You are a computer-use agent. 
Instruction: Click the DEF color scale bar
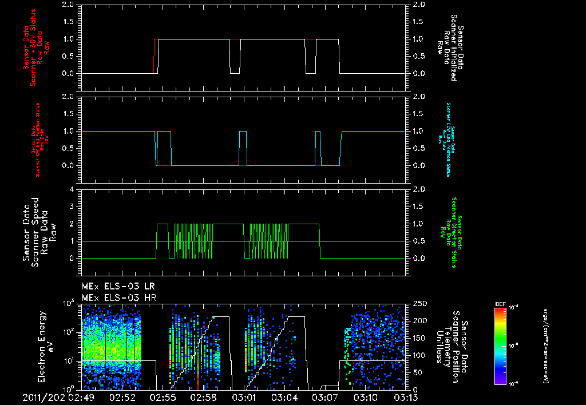500,346
